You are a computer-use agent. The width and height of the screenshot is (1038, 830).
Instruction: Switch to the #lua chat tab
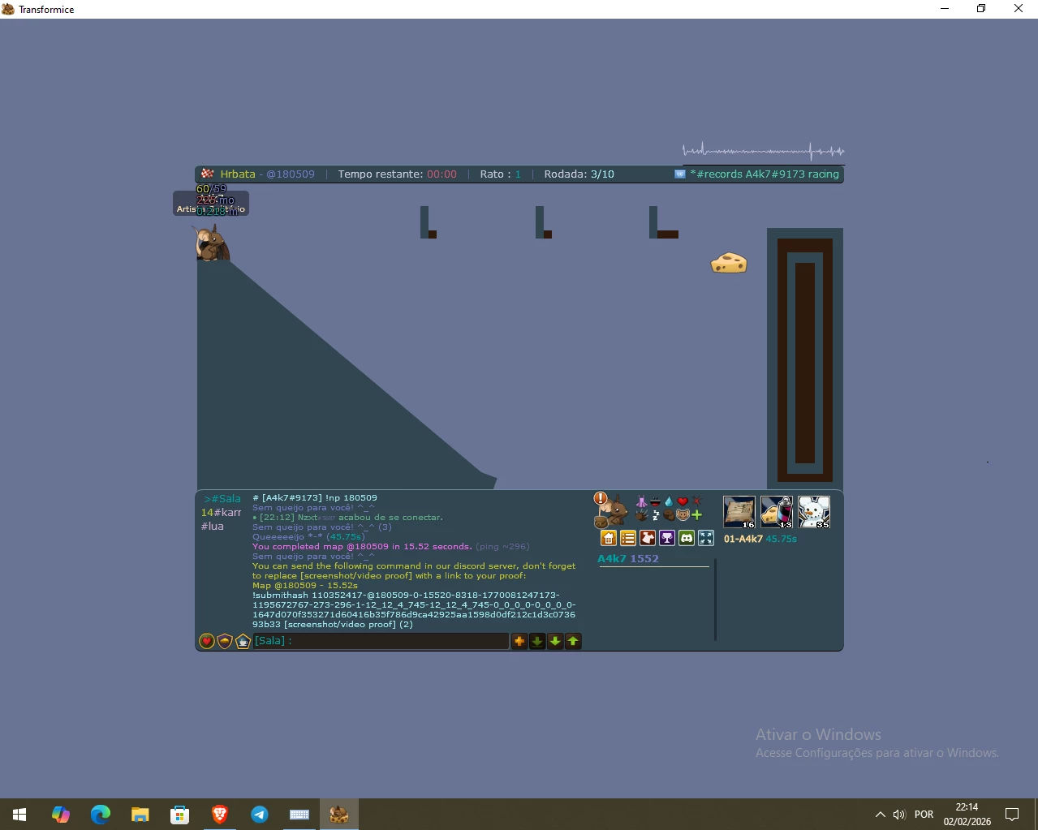tap(213, 527)
